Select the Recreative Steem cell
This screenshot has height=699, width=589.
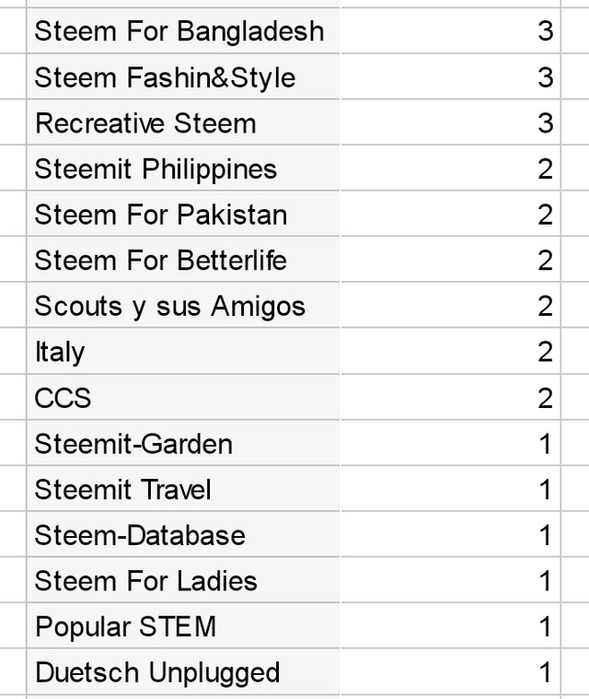tap(183, 122)
